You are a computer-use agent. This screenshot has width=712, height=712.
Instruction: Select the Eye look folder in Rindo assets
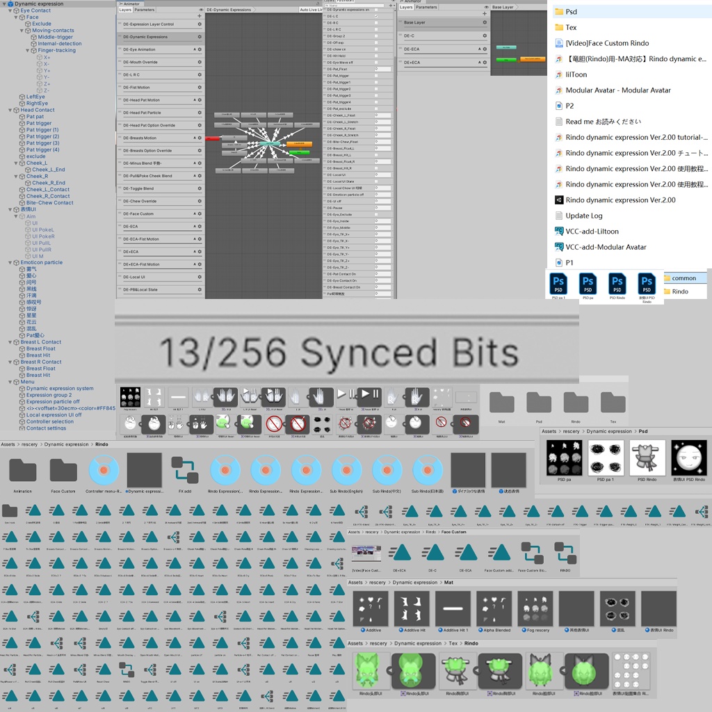click(x=10, y=512)
